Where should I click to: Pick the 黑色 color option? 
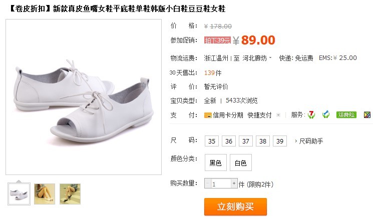pos(215,162)
